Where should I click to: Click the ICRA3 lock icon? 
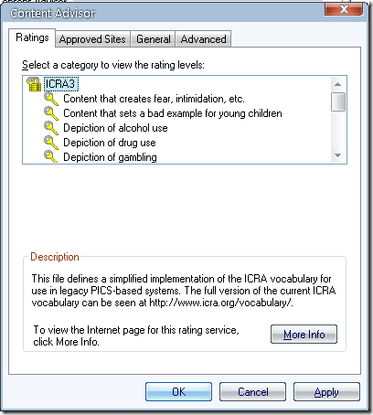pos(34,84)
